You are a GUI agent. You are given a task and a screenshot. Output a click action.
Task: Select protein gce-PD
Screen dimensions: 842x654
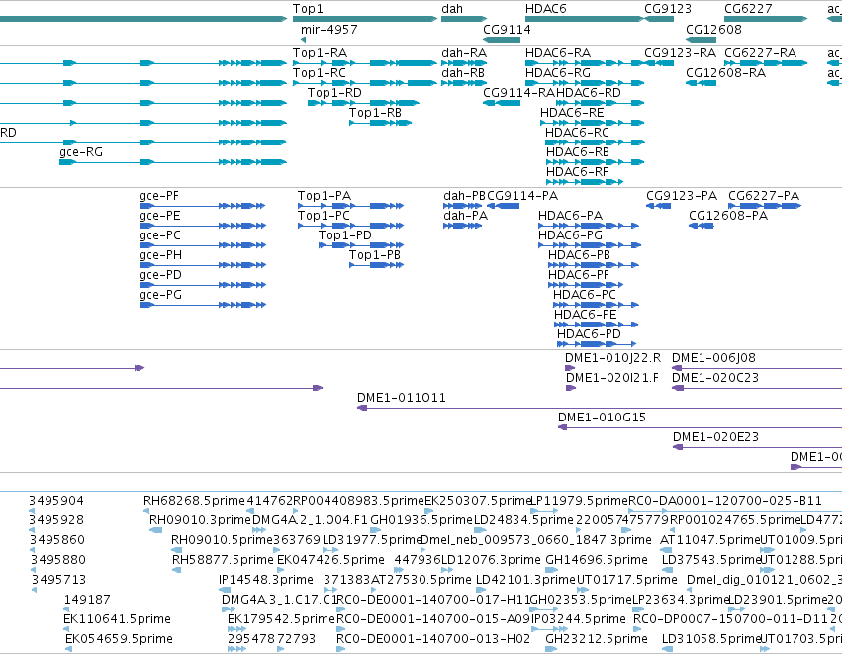click(203, 285)
